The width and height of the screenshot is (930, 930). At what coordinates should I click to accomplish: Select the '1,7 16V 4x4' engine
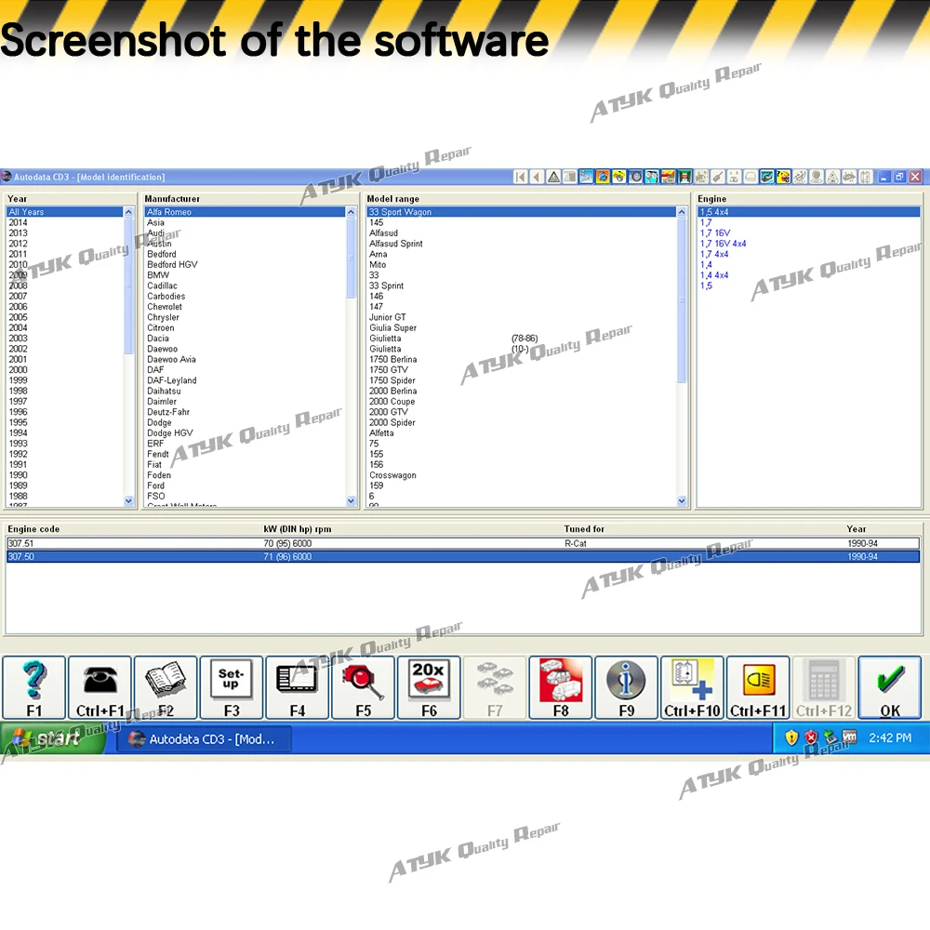tap(809, 243)
